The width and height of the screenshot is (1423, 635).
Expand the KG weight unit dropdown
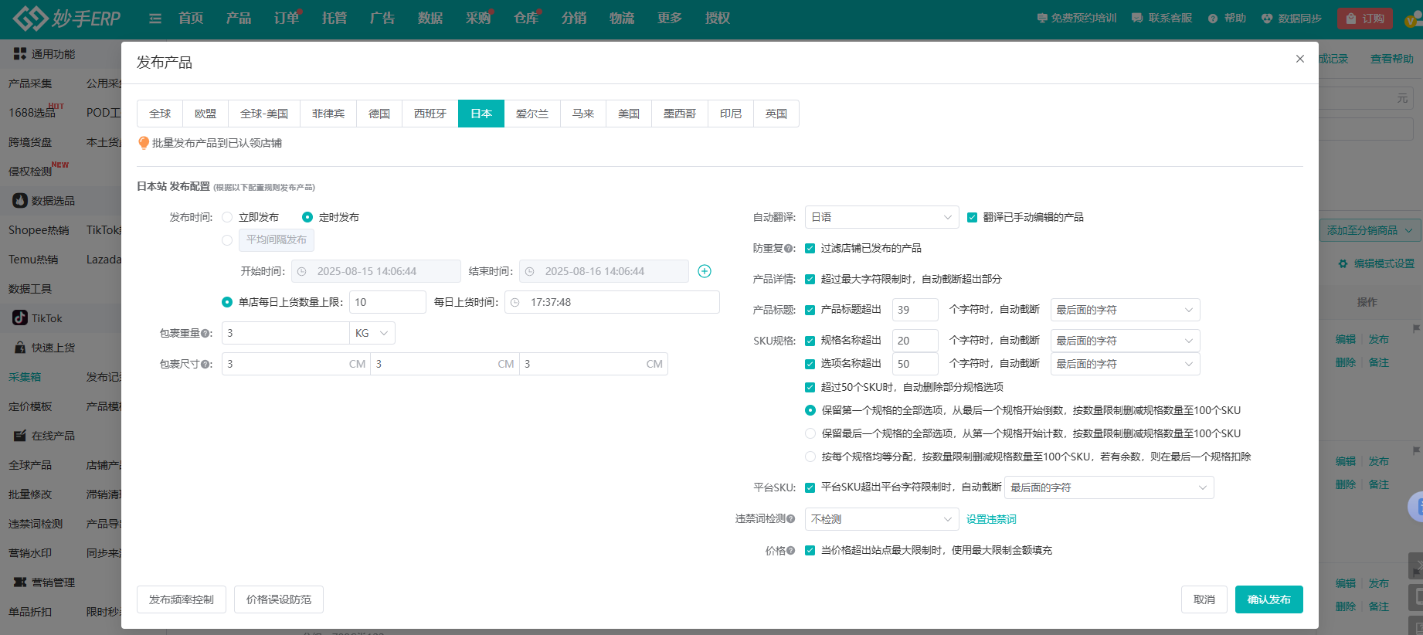(x=372, y=333)
